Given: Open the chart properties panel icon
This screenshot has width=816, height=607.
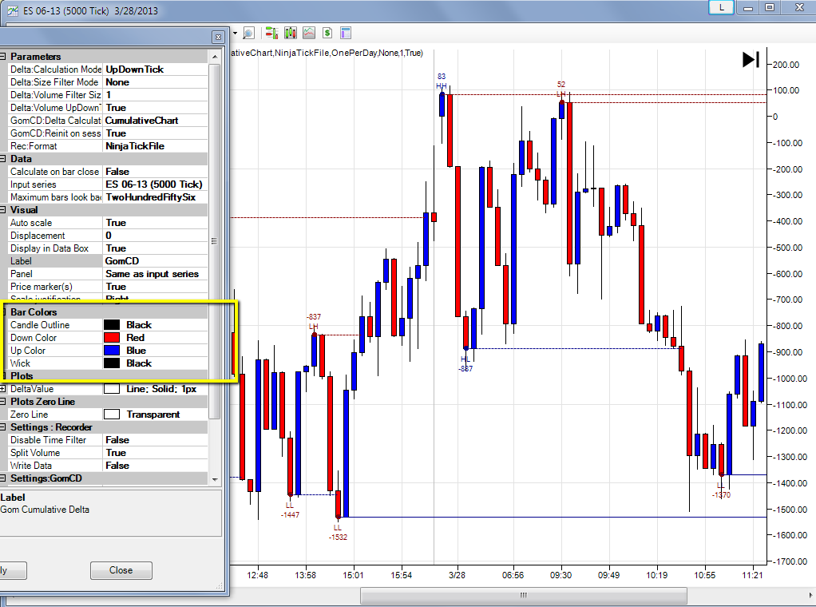Looking at the screenshot, I should point(346,34).
